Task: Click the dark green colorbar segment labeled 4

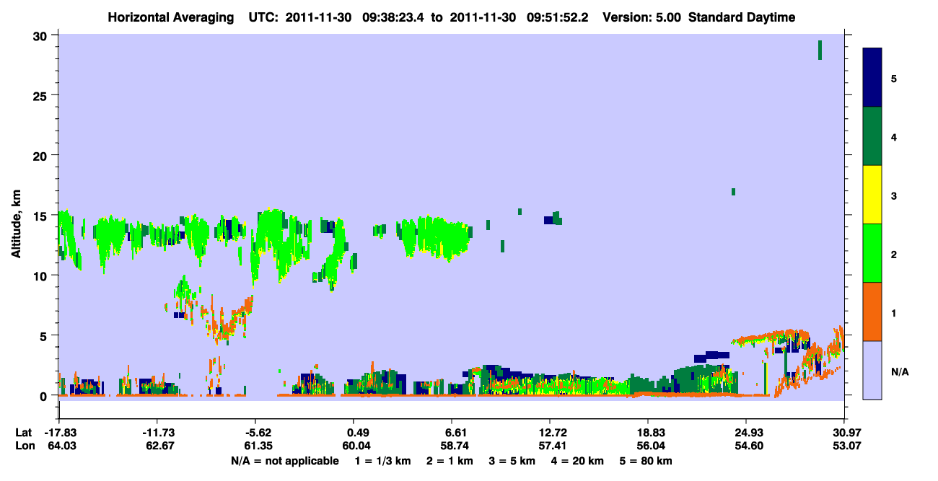Action: click(872, 136)
